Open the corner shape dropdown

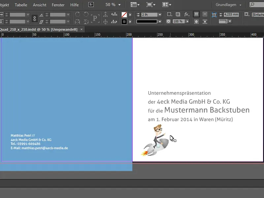[230, 21]
